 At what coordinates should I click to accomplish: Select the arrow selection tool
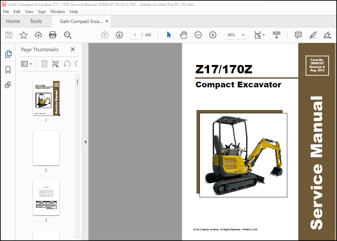169,35
